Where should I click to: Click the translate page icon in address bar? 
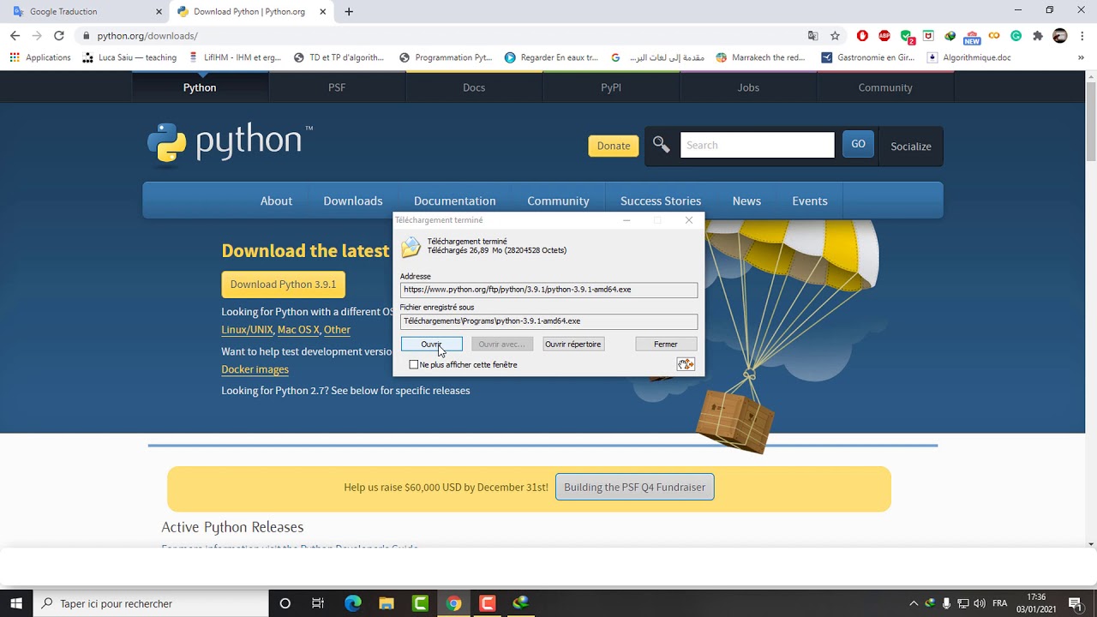click(x=812, y=36)
